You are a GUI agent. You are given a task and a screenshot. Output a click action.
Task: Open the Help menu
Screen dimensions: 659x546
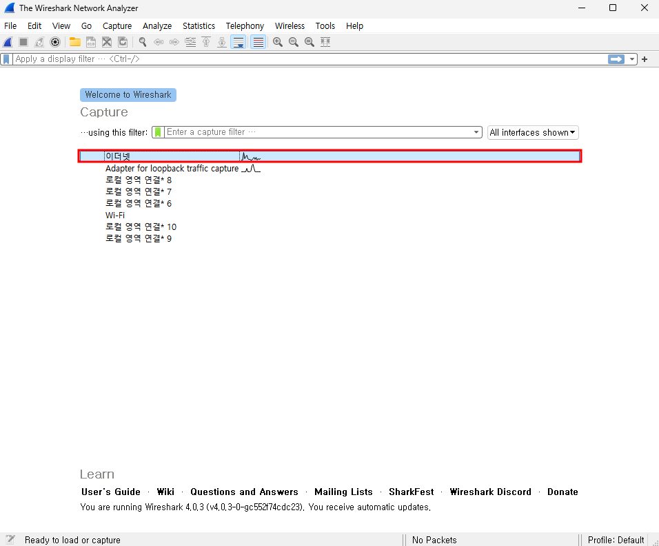(x=355, y=26)
